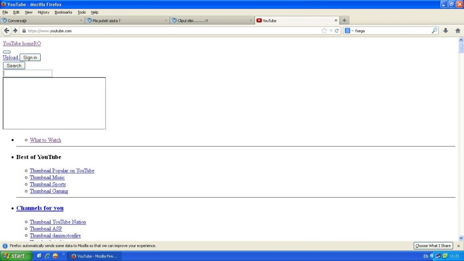
Task: Click the page scrollbar down arrow
Action: (461, 238)
